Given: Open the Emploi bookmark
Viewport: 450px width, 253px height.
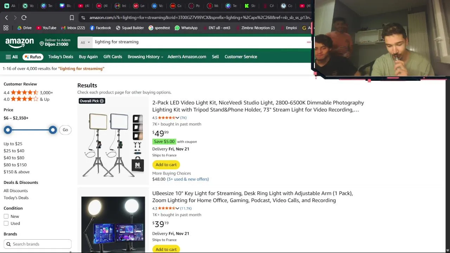Looking at the screenshot, I should 288,28.
